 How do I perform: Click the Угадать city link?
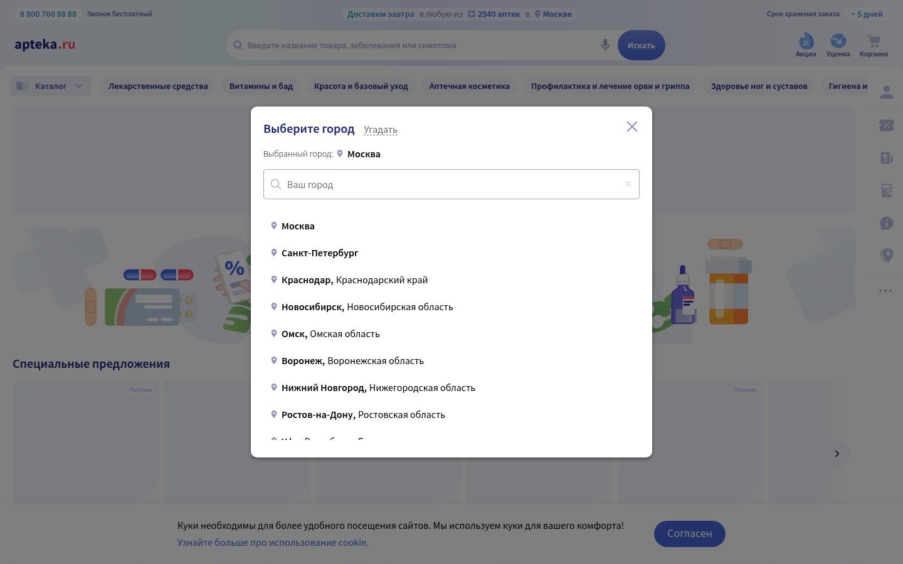tap(381, 130)
